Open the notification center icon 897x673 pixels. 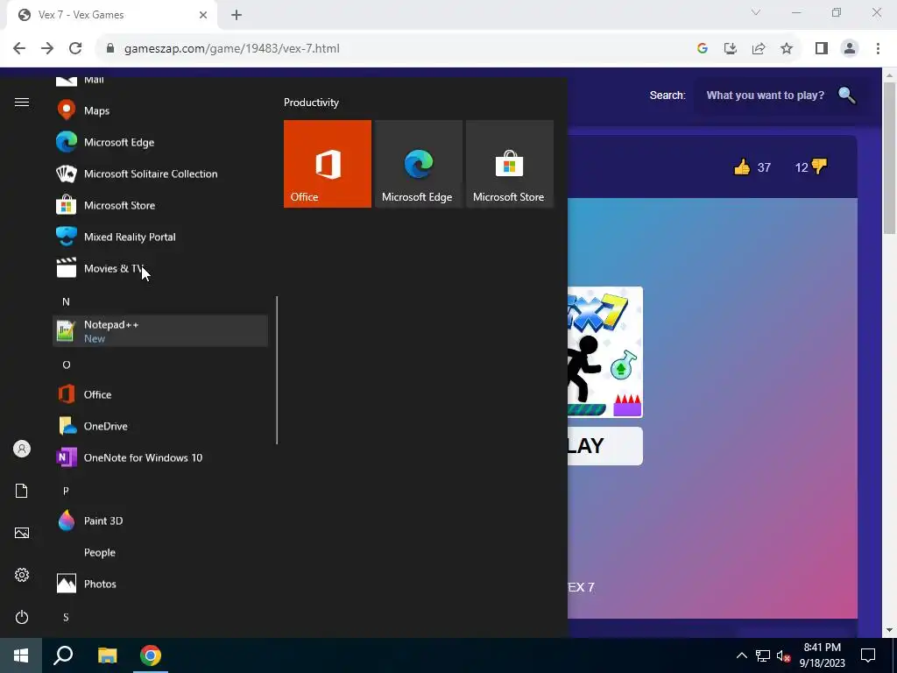pos(868,655)
